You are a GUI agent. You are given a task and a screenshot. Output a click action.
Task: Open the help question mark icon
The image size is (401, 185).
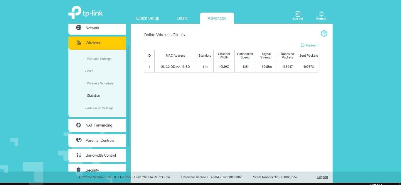point(324,34)
